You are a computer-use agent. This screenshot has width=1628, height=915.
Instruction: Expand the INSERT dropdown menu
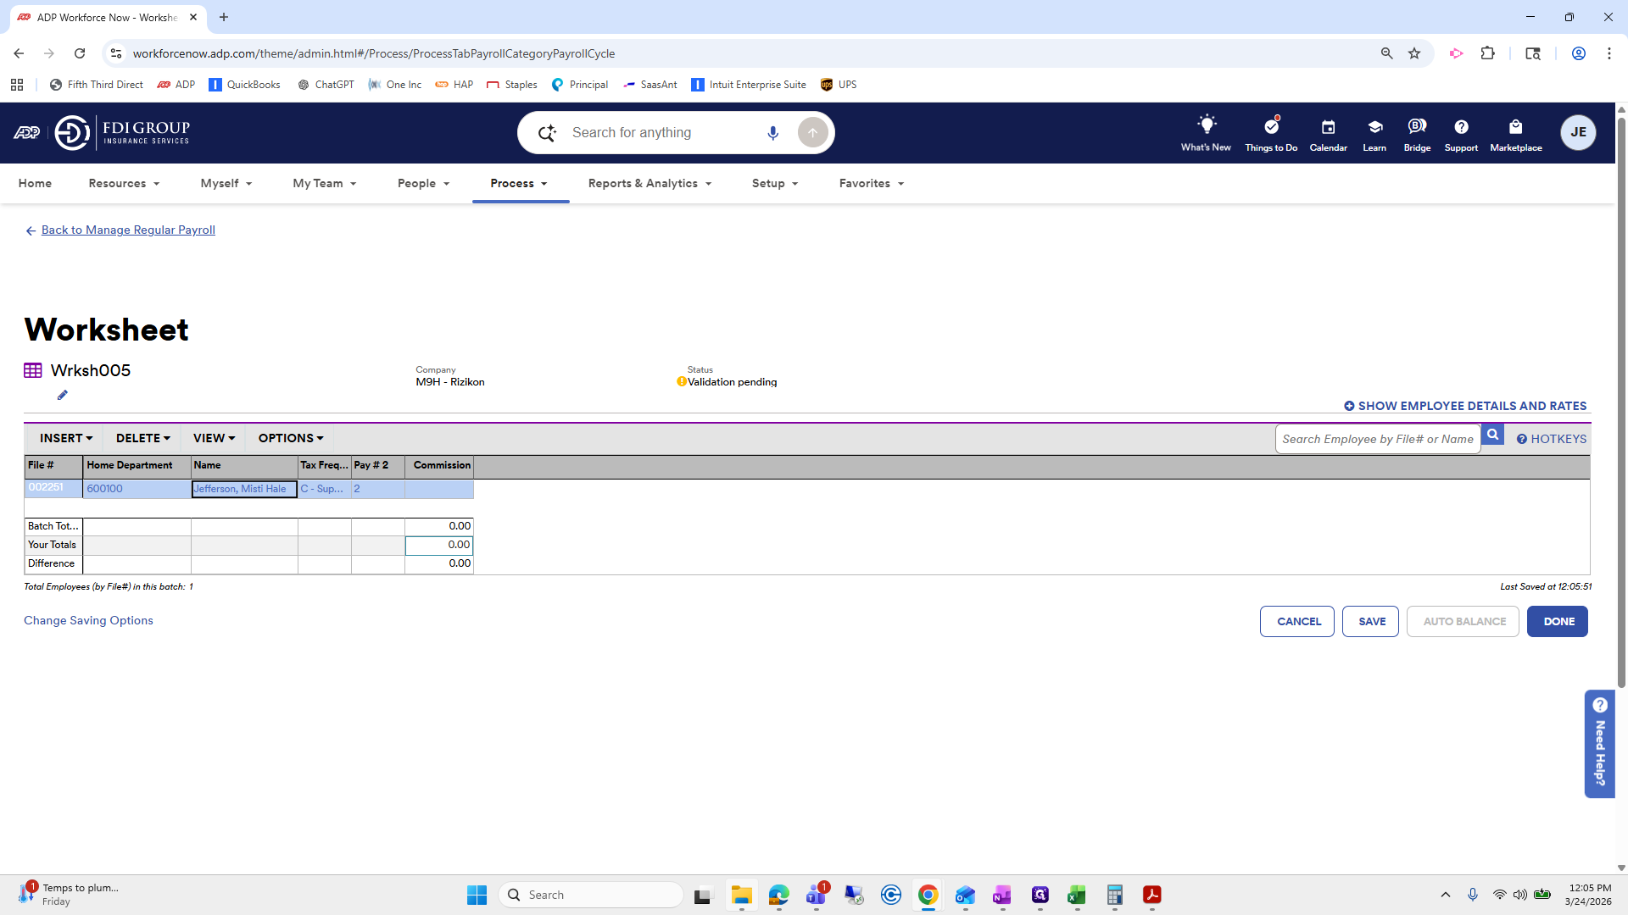pos(65,438)
